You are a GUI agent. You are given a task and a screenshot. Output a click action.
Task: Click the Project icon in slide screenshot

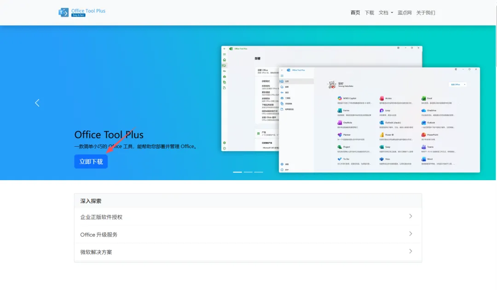340,147
